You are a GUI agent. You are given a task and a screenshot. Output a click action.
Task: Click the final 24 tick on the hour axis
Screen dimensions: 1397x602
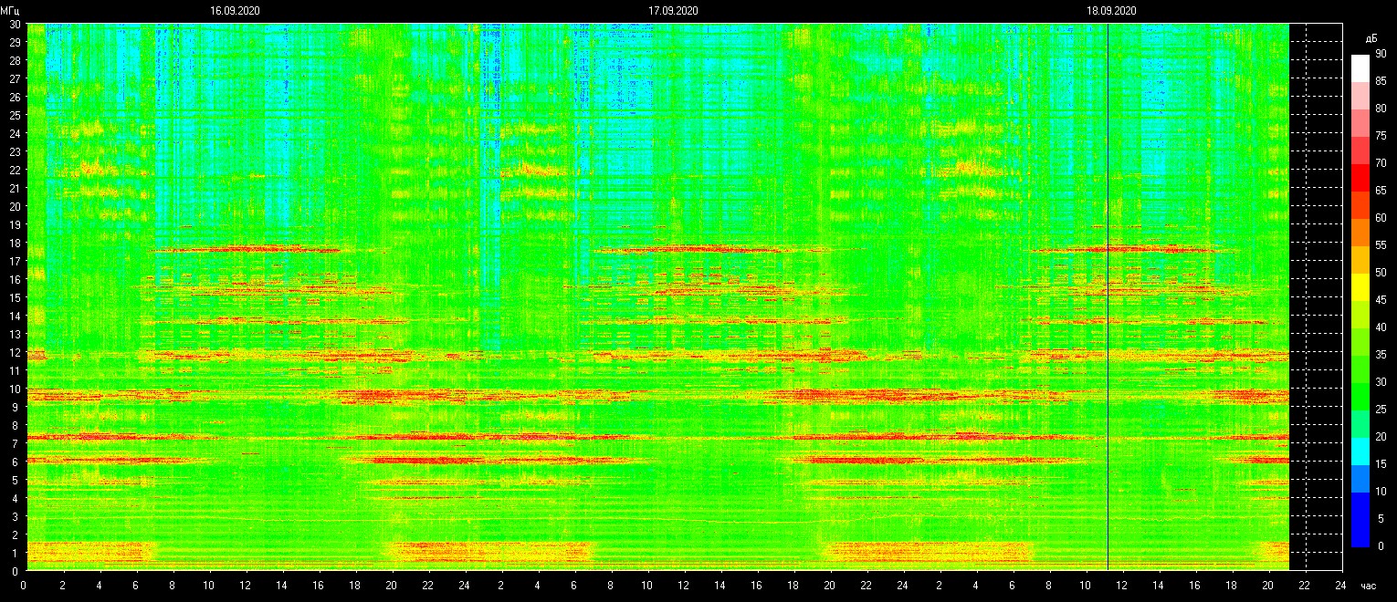coord(1340,585)
